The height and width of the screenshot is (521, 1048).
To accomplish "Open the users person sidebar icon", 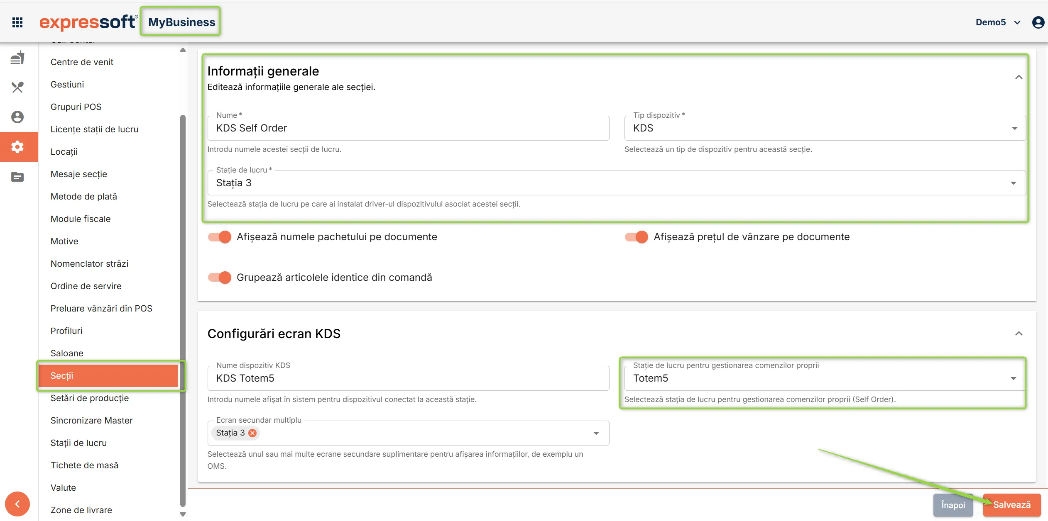I will (17, 117).
